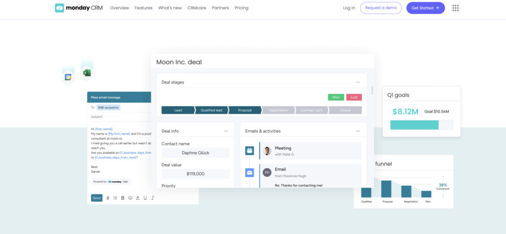Click the Subject field in mass email
Image resolution: width=506 pixels, height=234 pixels.
click(121, 117)
